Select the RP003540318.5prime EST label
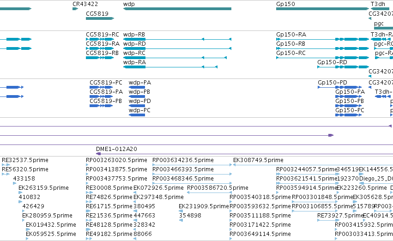 pos(260,197)
